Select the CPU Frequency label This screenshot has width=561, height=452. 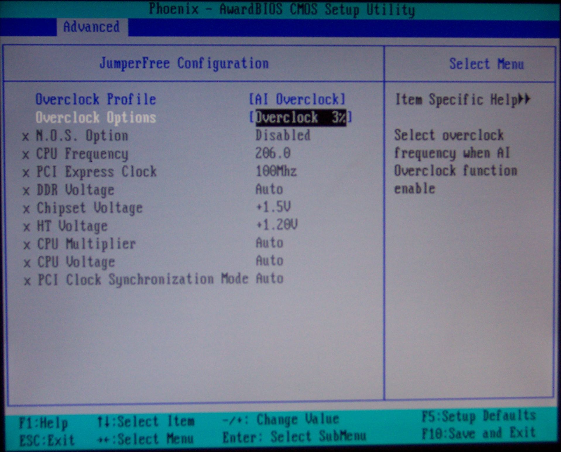pyautogui.click(x=82, y=154)
